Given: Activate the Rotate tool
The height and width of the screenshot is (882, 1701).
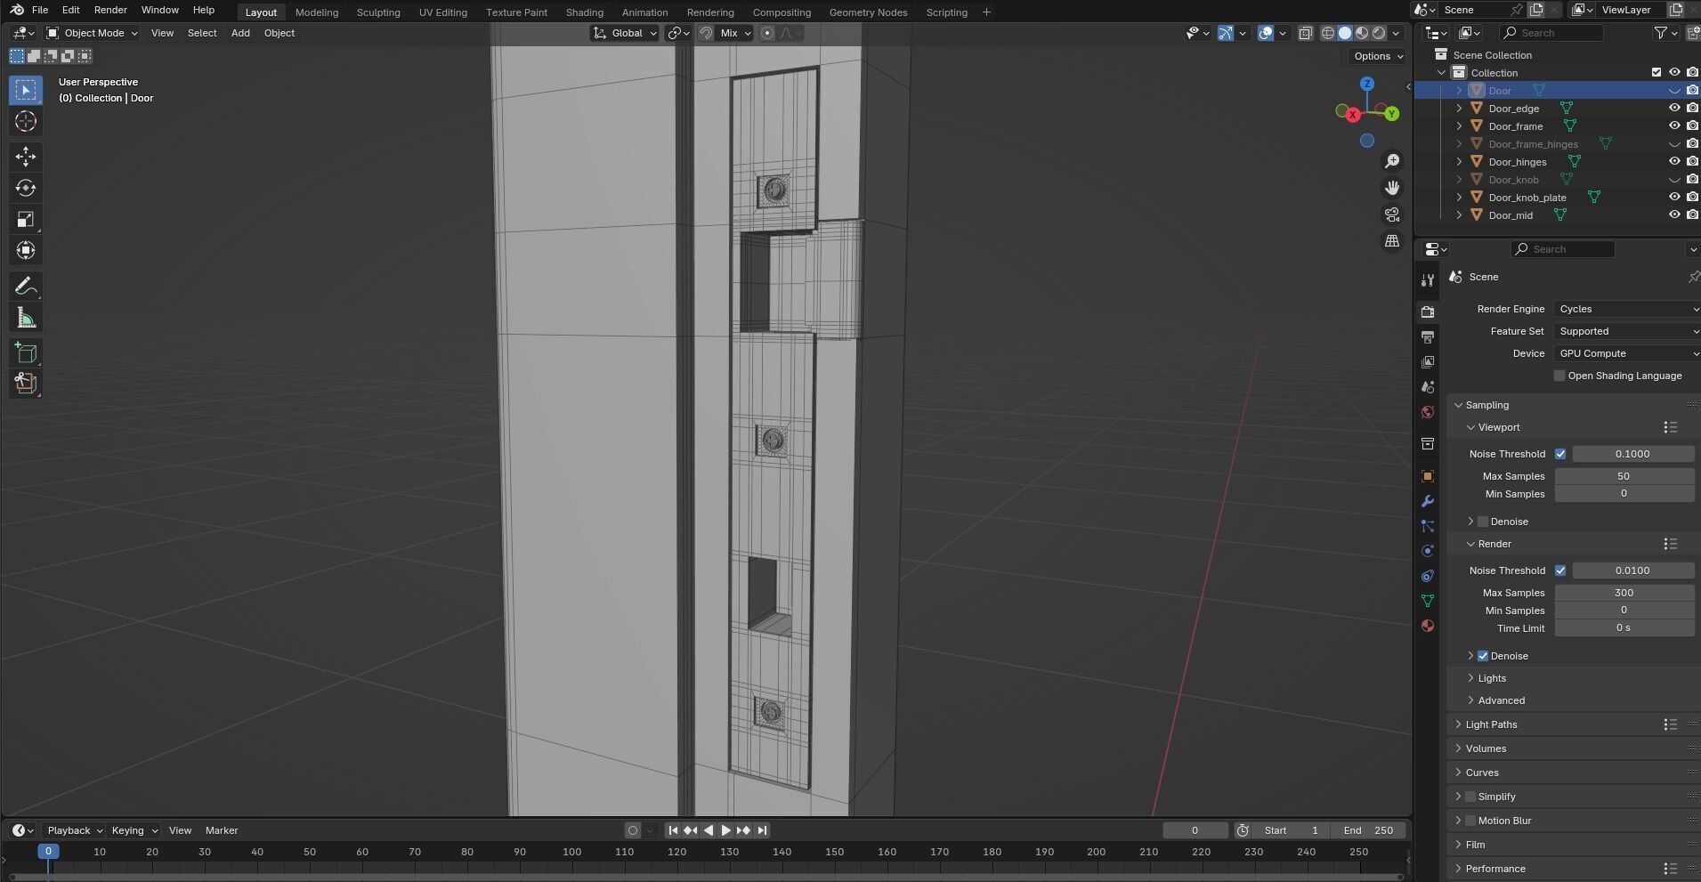Looking at the screenshot, I should click(25, 188).
